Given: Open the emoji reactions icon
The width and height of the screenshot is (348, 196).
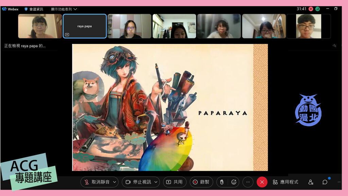Looking at the screenshot, I should [x=234, y=182].
